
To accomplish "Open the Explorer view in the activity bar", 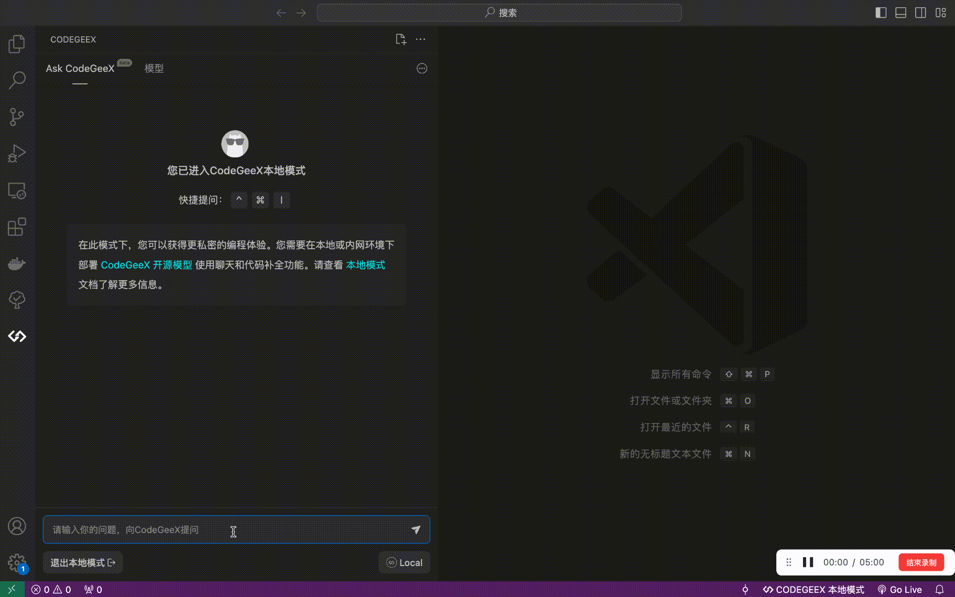I will 17,44.
